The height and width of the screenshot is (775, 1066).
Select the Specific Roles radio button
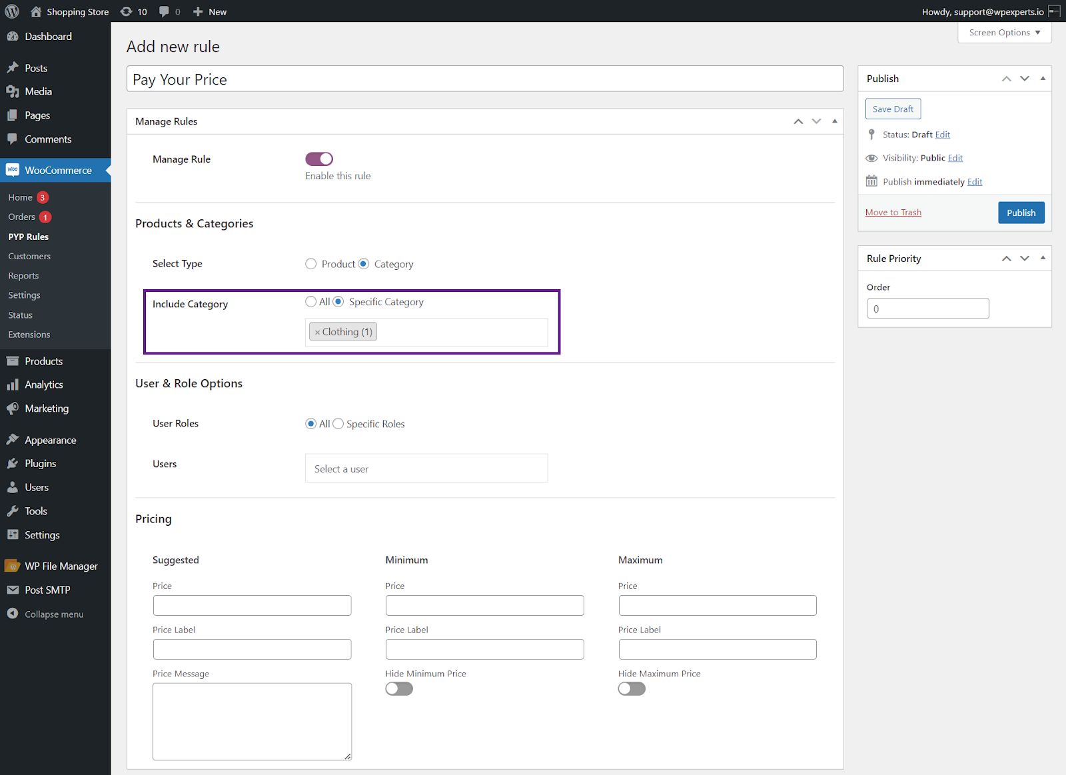click(338, 424)
